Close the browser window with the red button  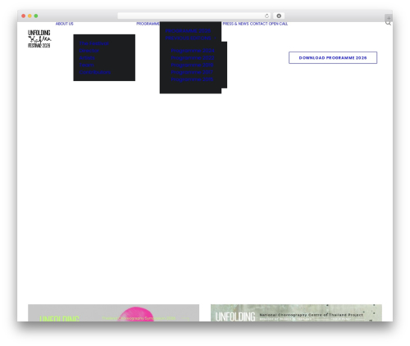(x=24, y=16)
